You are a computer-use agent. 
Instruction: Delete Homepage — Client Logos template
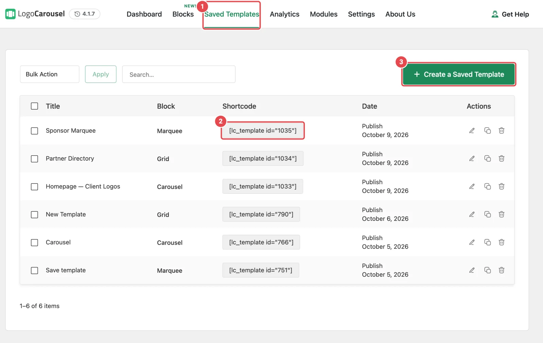[x=501, y=186]
